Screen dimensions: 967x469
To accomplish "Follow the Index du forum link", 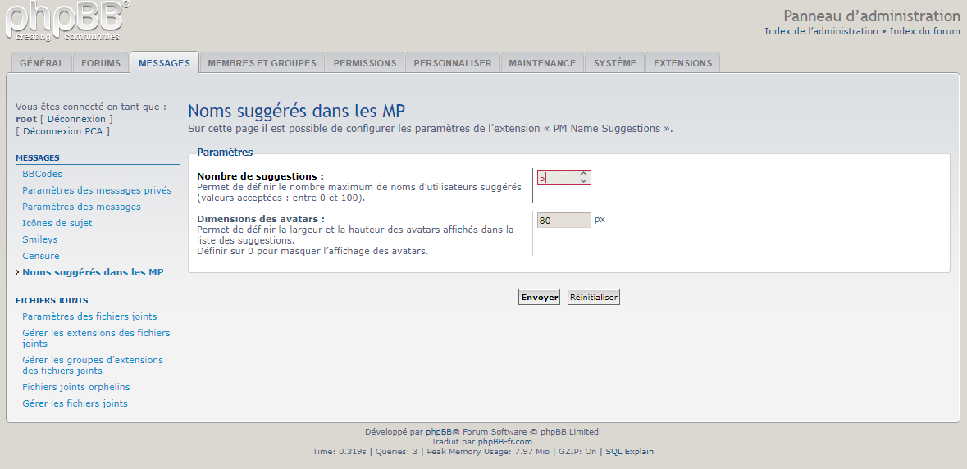I will point(924,31).
